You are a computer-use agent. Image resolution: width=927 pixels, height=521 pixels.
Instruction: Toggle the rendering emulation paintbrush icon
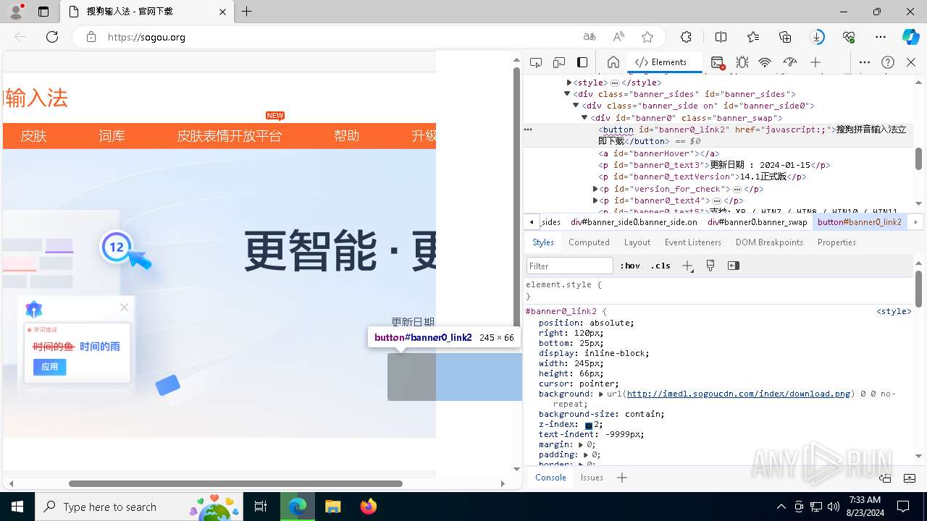(710, 266)
